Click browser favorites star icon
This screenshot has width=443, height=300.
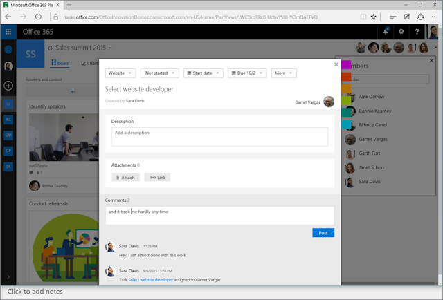[x=374, y=17]
